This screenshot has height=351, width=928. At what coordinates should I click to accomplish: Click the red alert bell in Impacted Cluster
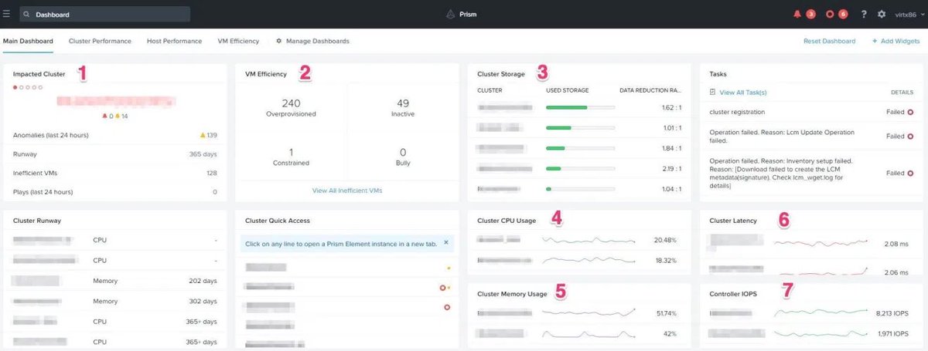coord(104,116)
